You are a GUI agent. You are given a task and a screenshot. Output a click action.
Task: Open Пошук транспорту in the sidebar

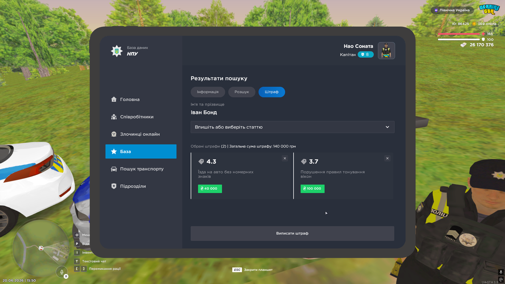[x=141, y=169]
